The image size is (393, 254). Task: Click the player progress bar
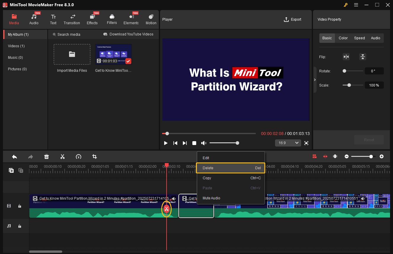[x=209, y=133]
